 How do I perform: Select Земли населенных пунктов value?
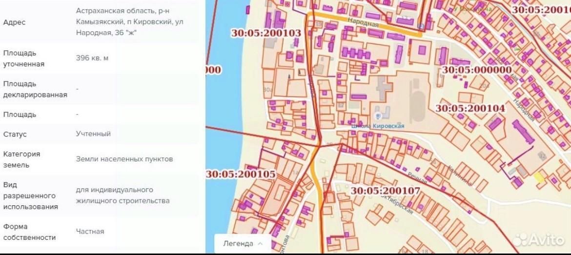pyautogui.click(x=124, y=159)
